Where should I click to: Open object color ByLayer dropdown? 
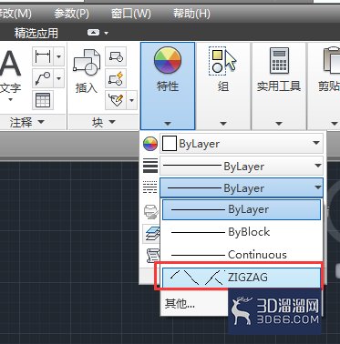[x=242, y=144]
